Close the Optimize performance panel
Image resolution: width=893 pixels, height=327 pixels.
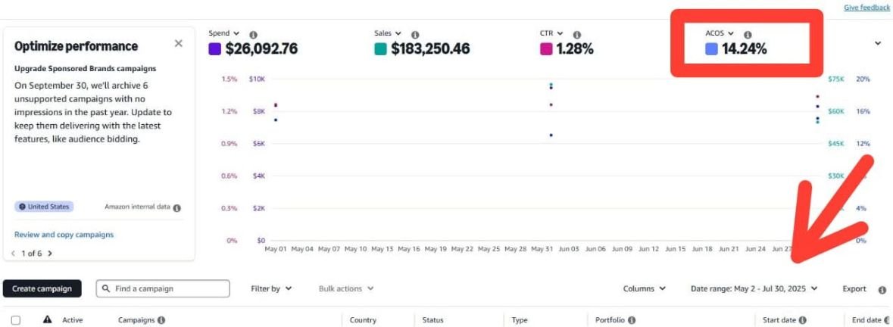point(179,44)
